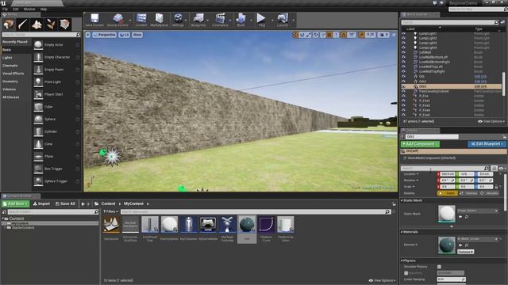Open the Window menu
This screenshot has height=285, width=508.
[29, 9]
